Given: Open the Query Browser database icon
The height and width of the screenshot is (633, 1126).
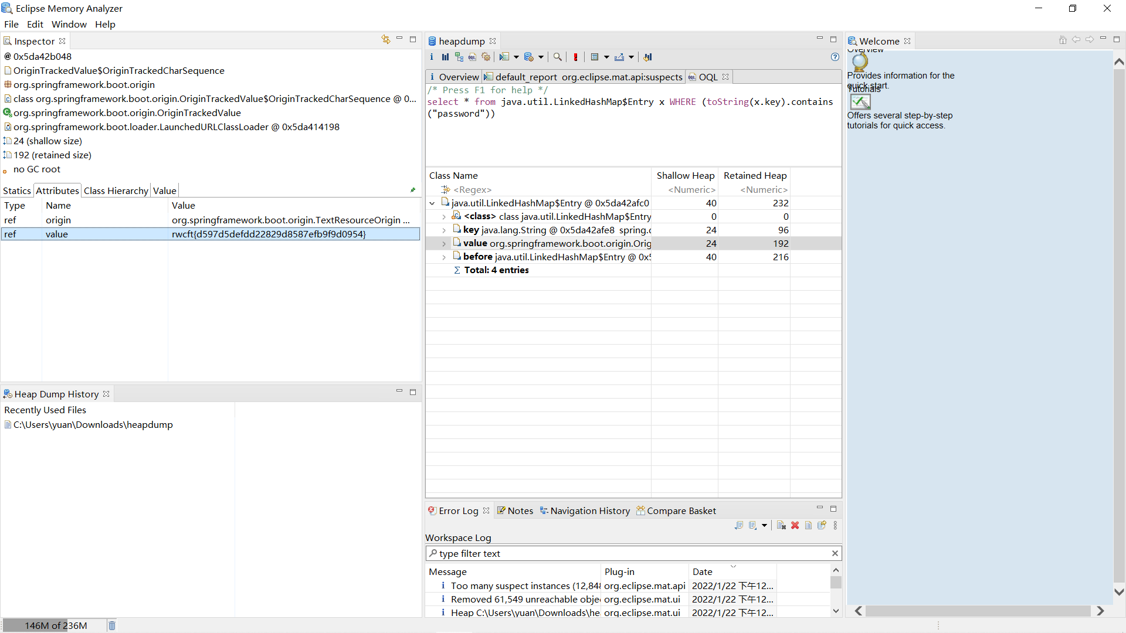Looking at the screenshot, I should coord(528,57).
